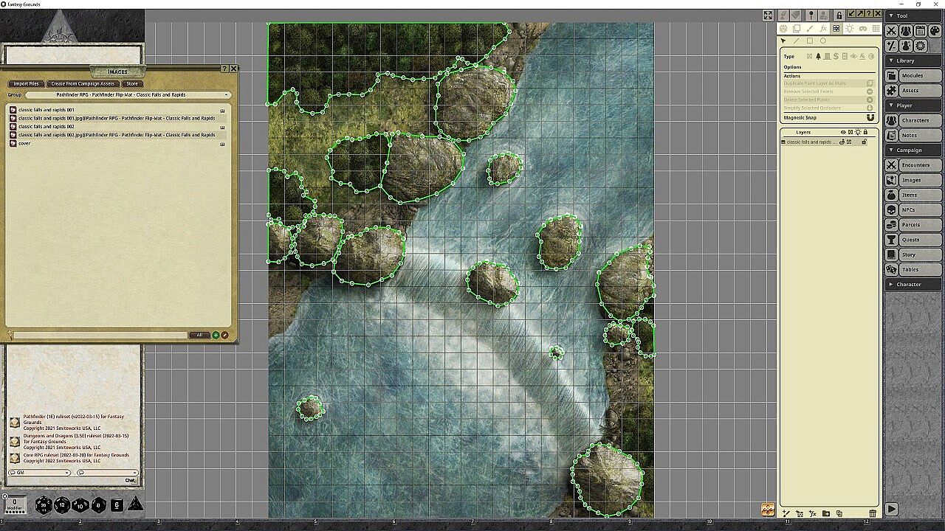This screenshot has width=945, height=531.
Task: Choose the circle drawing tool
Action: pos(823,41)
